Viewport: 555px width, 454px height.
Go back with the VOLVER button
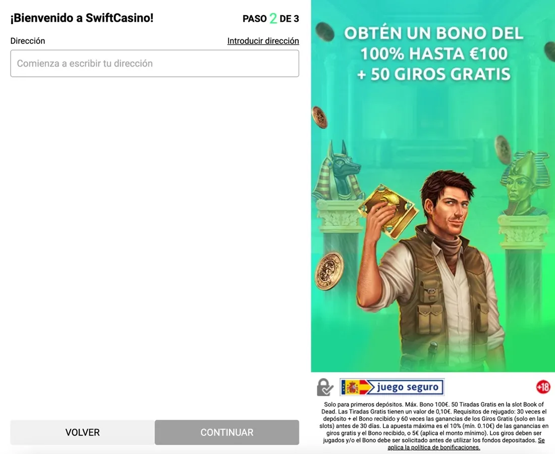(x=82, y=432)
